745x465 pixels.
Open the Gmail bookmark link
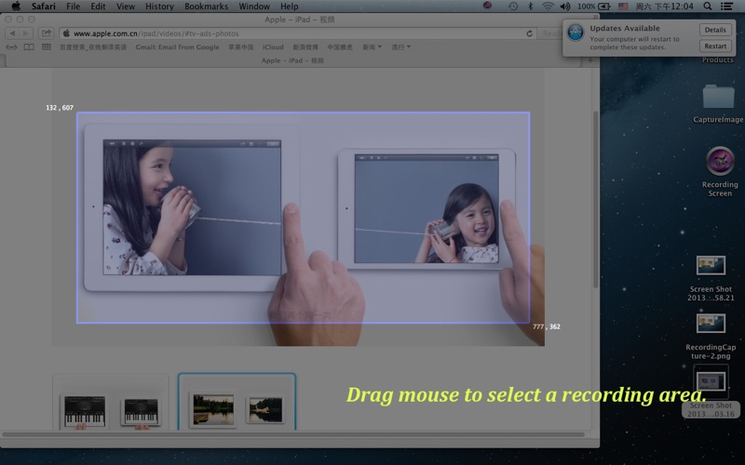point(177,46)
